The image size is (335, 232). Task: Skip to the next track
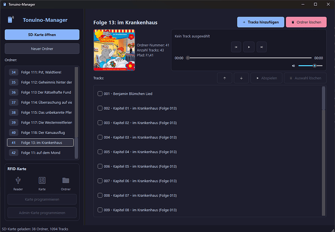pyautogui.click(x=262, y=47)
